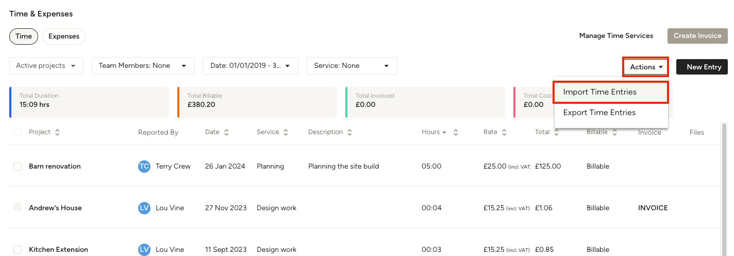The image size is (734, 256).
Task: Check the Kitchen Extension row checkbox
Action: 18,249
